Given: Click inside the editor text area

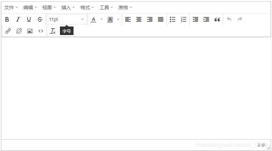Looking at the screenshot, I should pos(136,88).
